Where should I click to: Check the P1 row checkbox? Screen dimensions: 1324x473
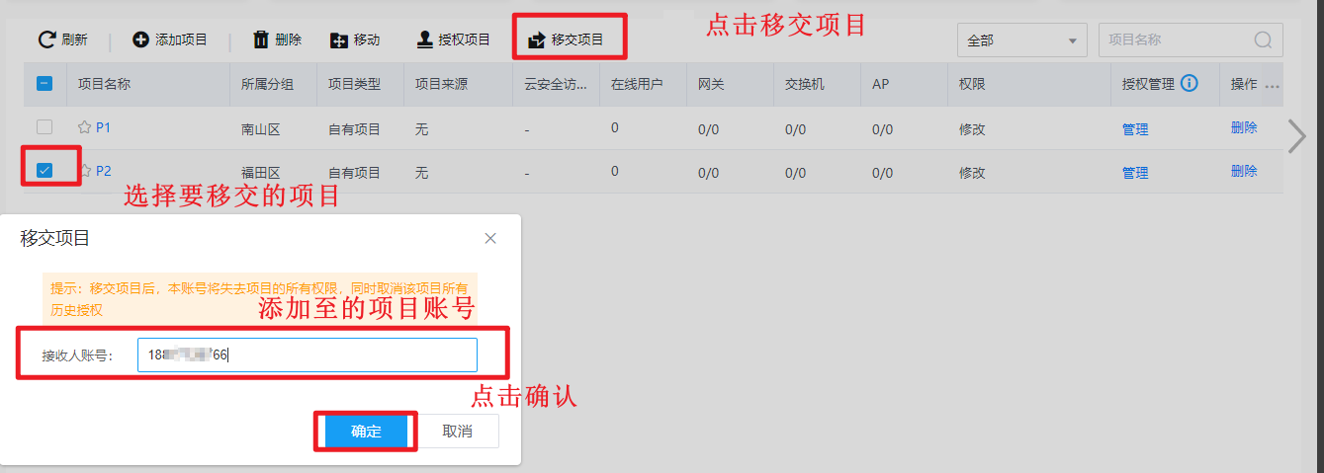click(x=44, y=127)
